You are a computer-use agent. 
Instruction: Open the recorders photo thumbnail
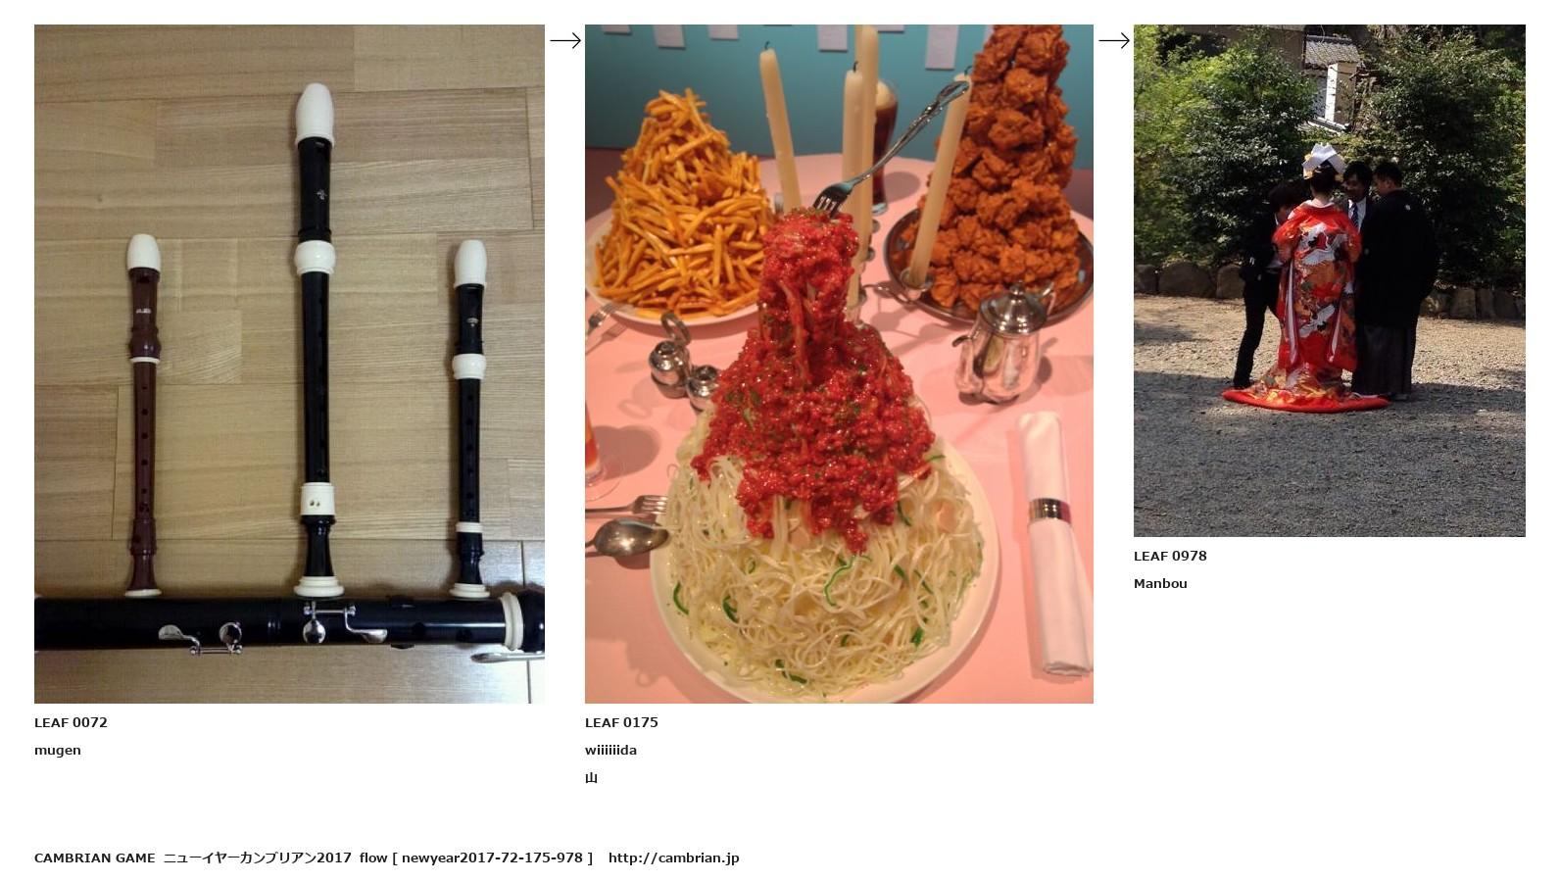coord(289,364)
